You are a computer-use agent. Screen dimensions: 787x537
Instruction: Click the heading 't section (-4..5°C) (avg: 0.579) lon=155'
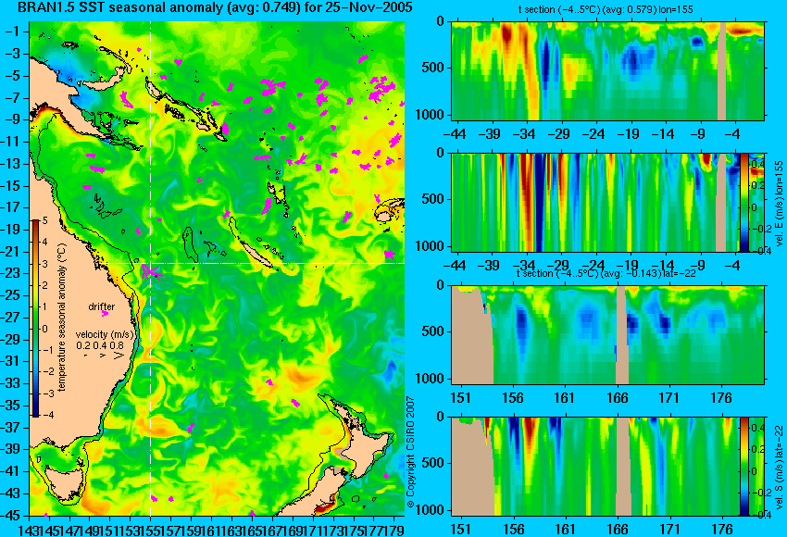[x=606, y=9]
